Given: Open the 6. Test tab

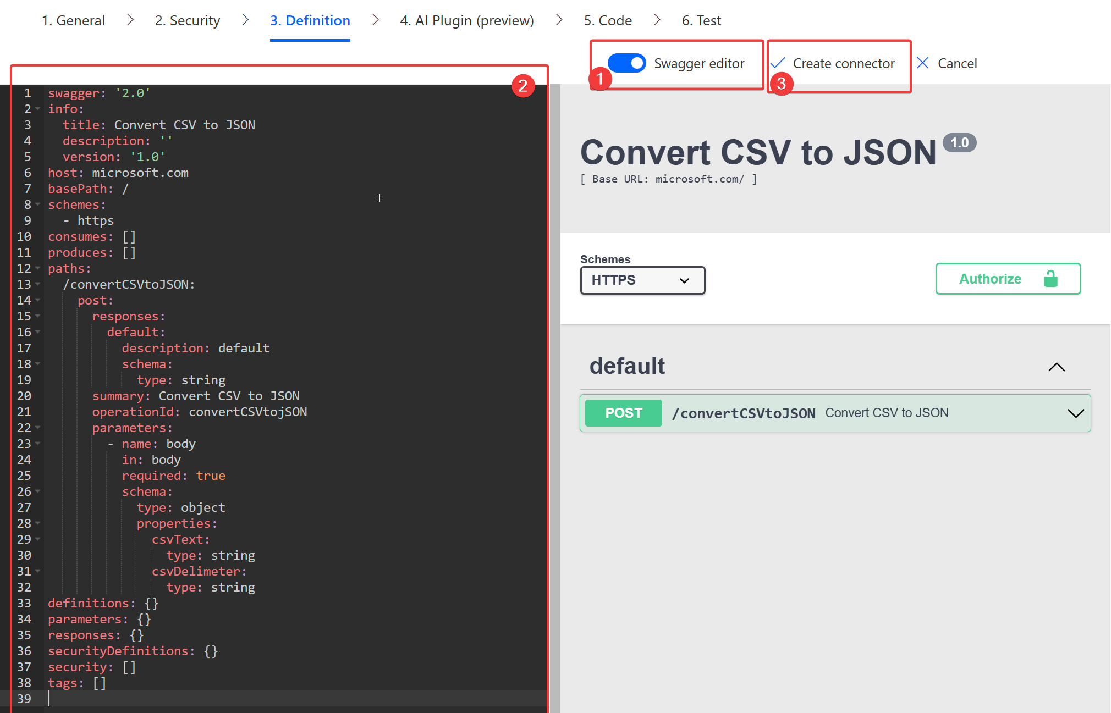Looking at the screenshot, I should pyautogui.click(x=701, y=20).
